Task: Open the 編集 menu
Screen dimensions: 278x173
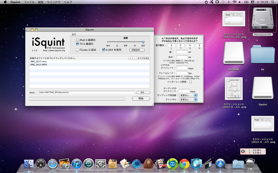Action: (x=41, y=2)
